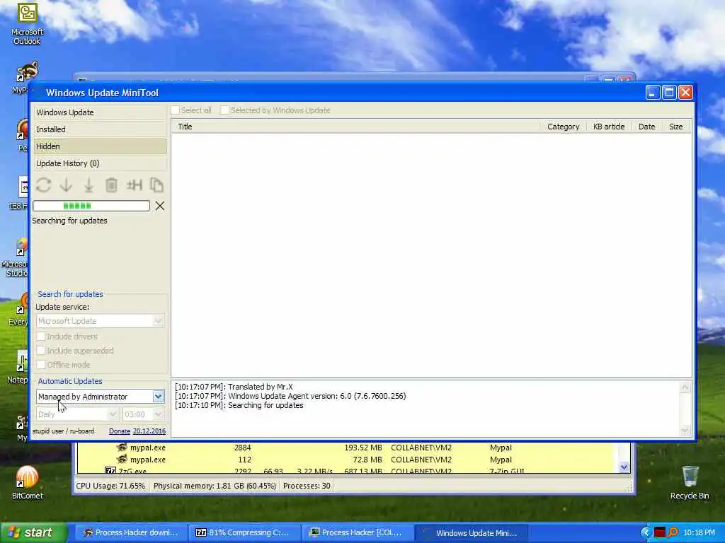Image resolution: width=725 pixels, height=543 pixels.
Task: Expand hidden tray icons arrow
Action: [x=646, y=532]
